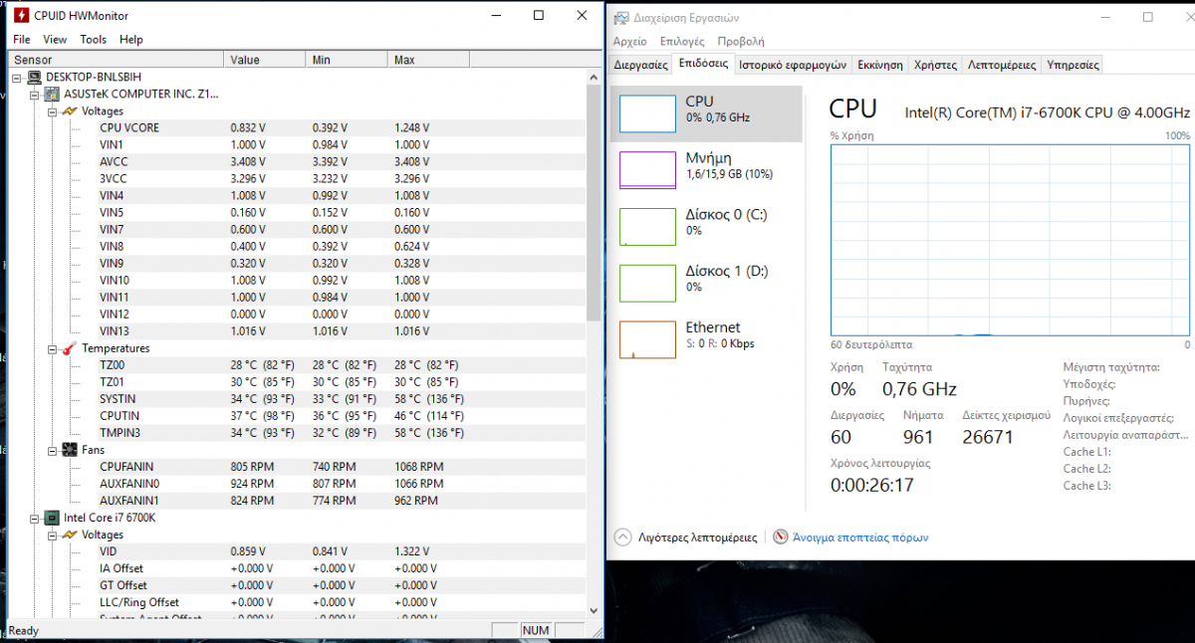The width and height of the screenshot is (1195, 643).
Task: Click the Task Manager title bar icon
Action: [621, 17]
